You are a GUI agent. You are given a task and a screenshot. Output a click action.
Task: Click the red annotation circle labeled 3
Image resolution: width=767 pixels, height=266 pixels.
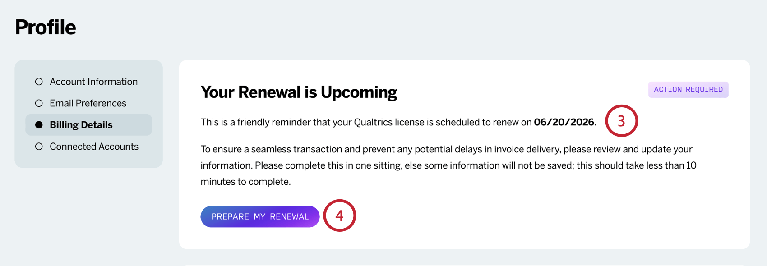coord(623,121)
